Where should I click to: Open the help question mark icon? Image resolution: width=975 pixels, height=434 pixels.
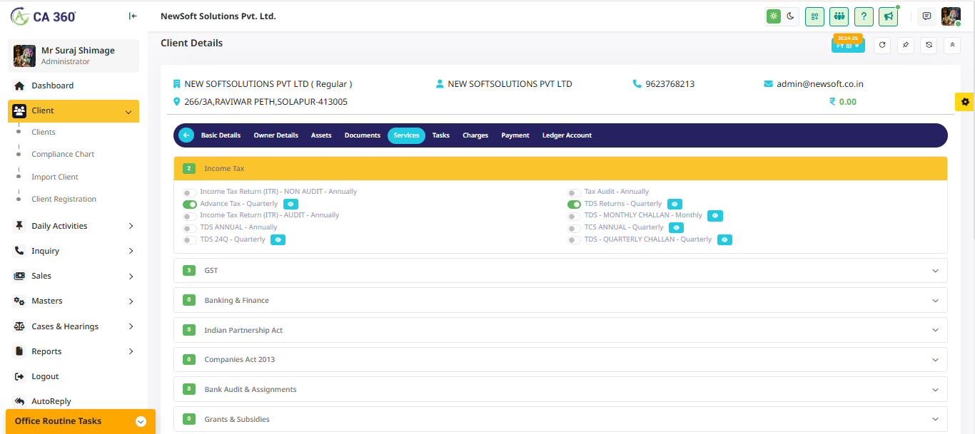(864, 16)
